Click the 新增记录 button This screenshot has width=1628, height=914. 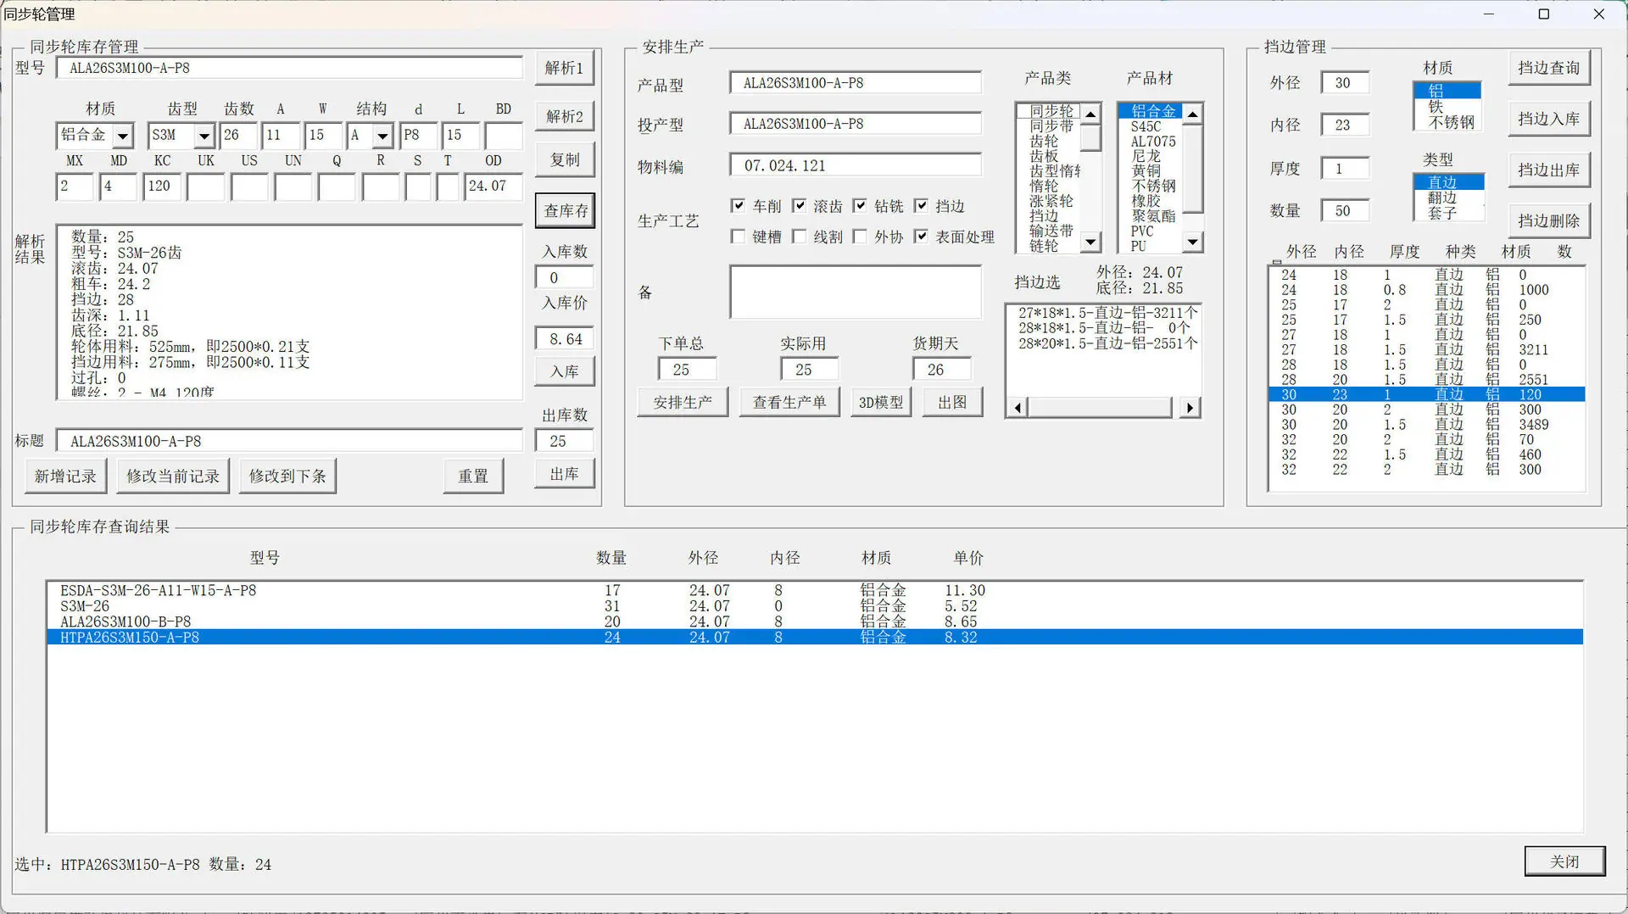click(x=65, y=477)
